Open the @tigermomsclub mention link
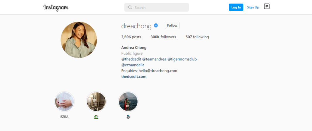The image size is (312, 131). [x=182, y=59]
